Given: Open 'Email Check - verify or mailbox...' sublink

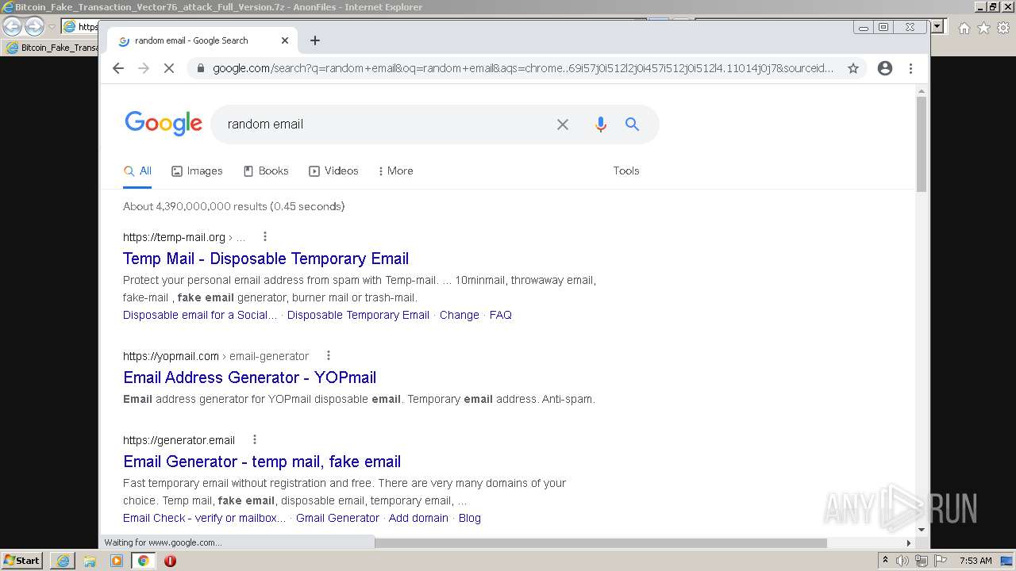Looking at the screenshot, I should point(205,518).
